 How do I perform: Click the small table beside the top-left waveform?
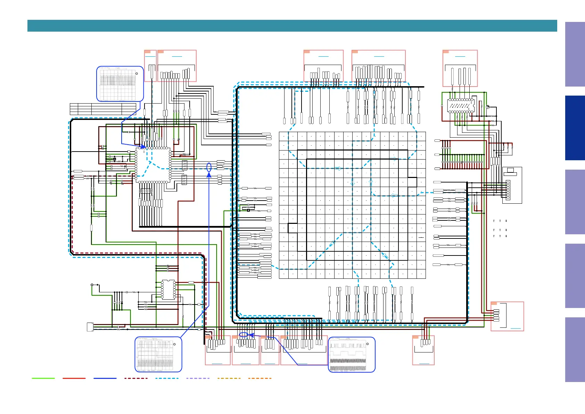coord(103,109)
